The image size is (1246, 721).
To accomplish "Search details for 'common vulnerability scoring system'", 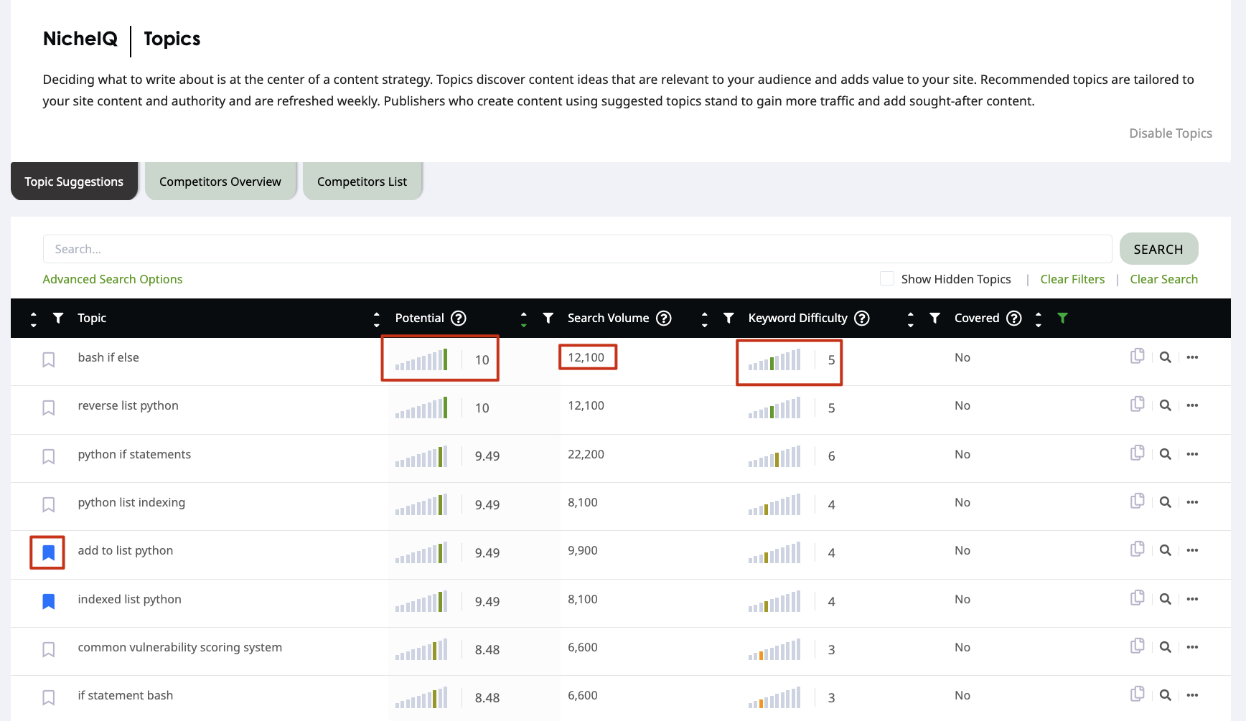I will coord(1166,647).
